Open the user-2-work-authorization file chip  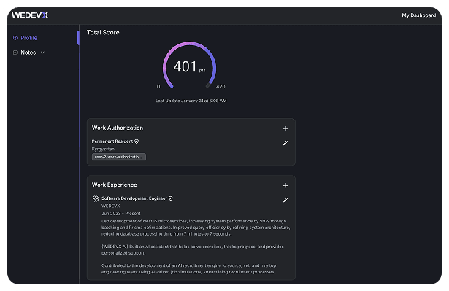click(119, 157)
